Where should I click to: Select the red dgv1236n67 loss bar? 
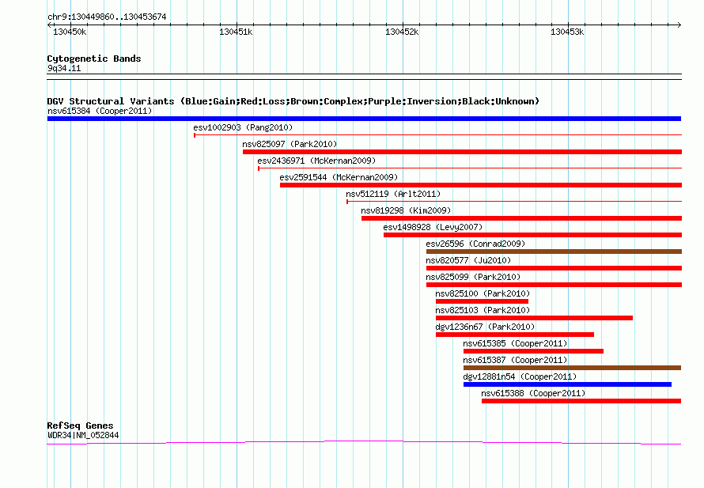click(514, 335)
